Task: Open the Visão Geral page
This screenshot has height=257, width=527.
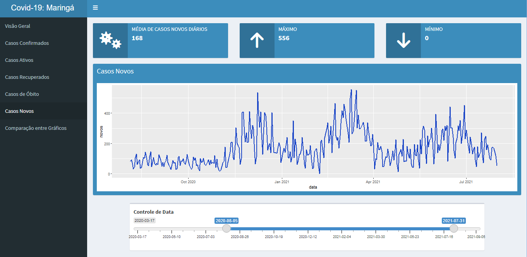Action: coord(18,26)
